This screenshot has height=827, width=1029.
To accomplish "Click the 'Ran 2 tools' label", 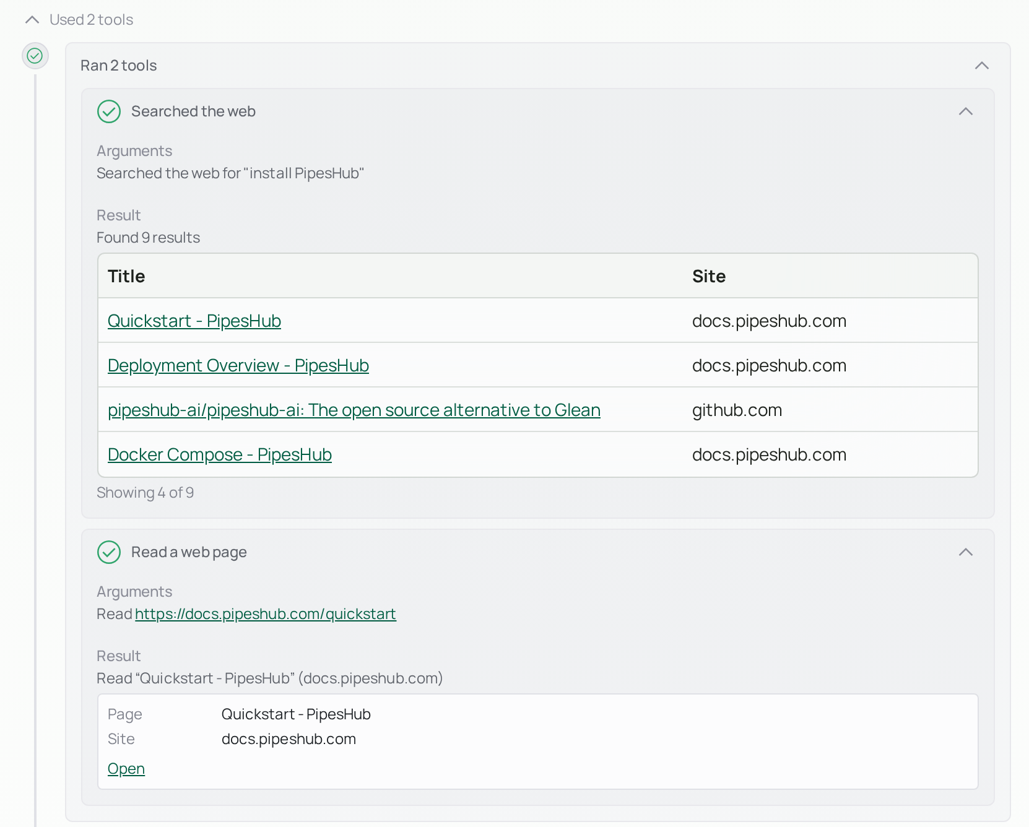I will pyautogui.click(x=119, y=66).
